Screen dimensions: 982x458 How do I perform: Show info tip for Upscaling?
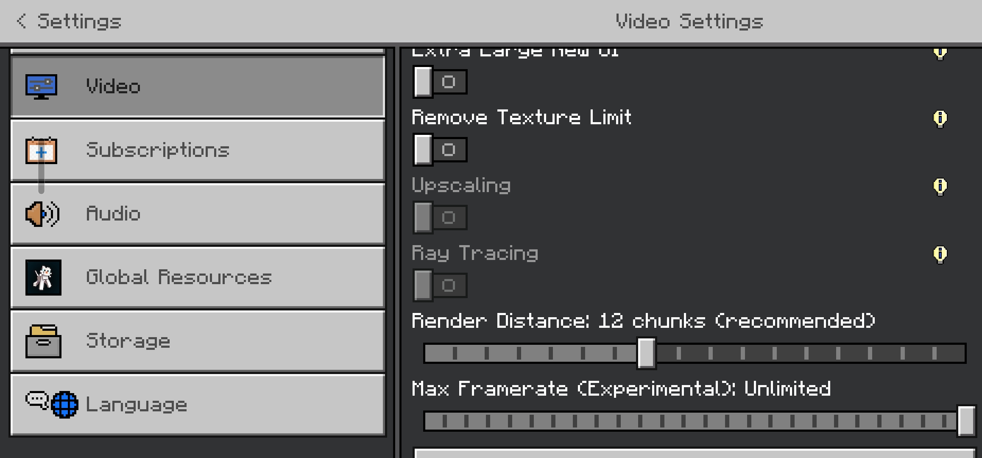(x=940, y=186)
